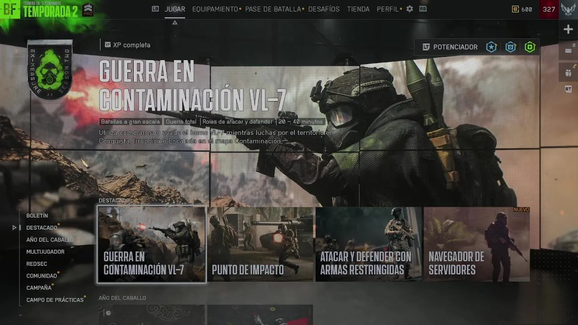Click the plus add party icon
578x325 pixels.
pos(568,29)
